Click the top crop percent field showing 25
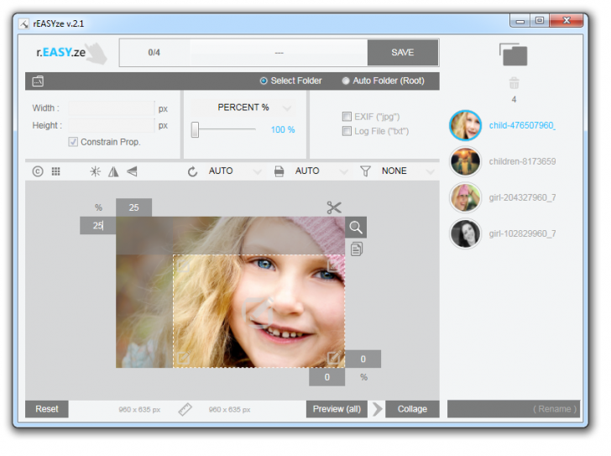This screenshot has width=611, height=456. pyautogui.click(x=133, y=207)
